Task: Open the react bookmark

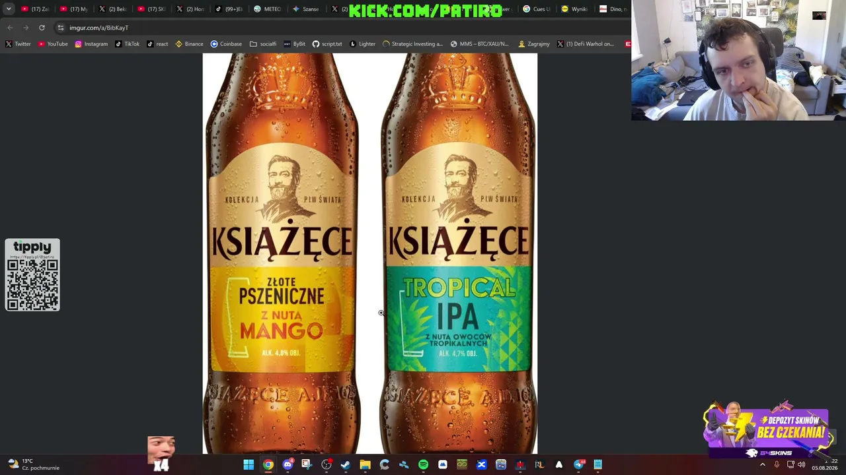Action: coord(157,44)
